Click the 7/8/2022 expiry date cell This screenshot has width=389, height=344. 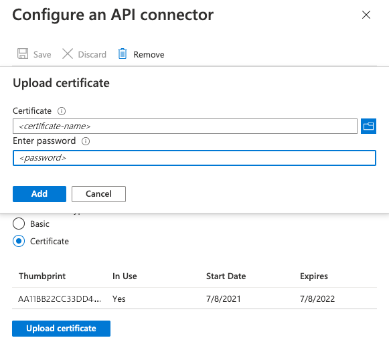pos(317,299)
